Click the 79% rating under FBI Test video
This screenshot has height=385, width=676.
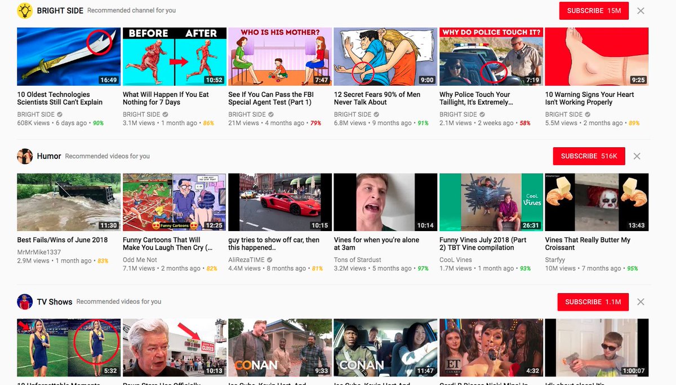[315, 123]
